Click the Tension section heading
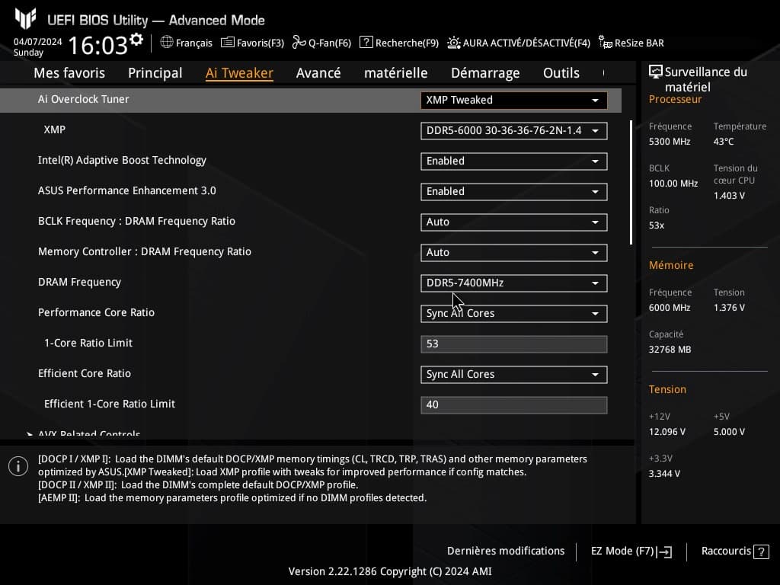Image resolution: width=780 pixels, height=585 pixels. pyautogui.click(x=667, y=389)
